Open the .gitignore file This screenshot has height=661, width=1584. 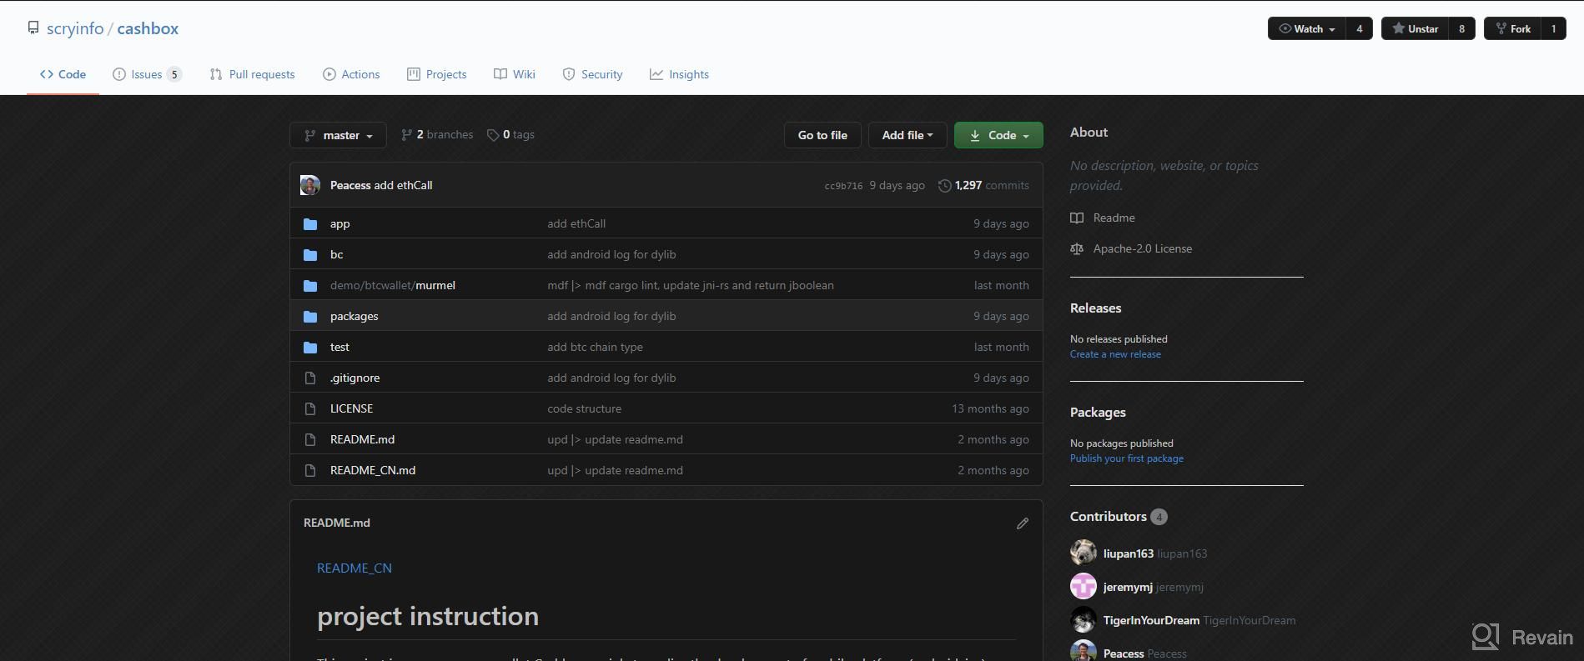(355, 378)
